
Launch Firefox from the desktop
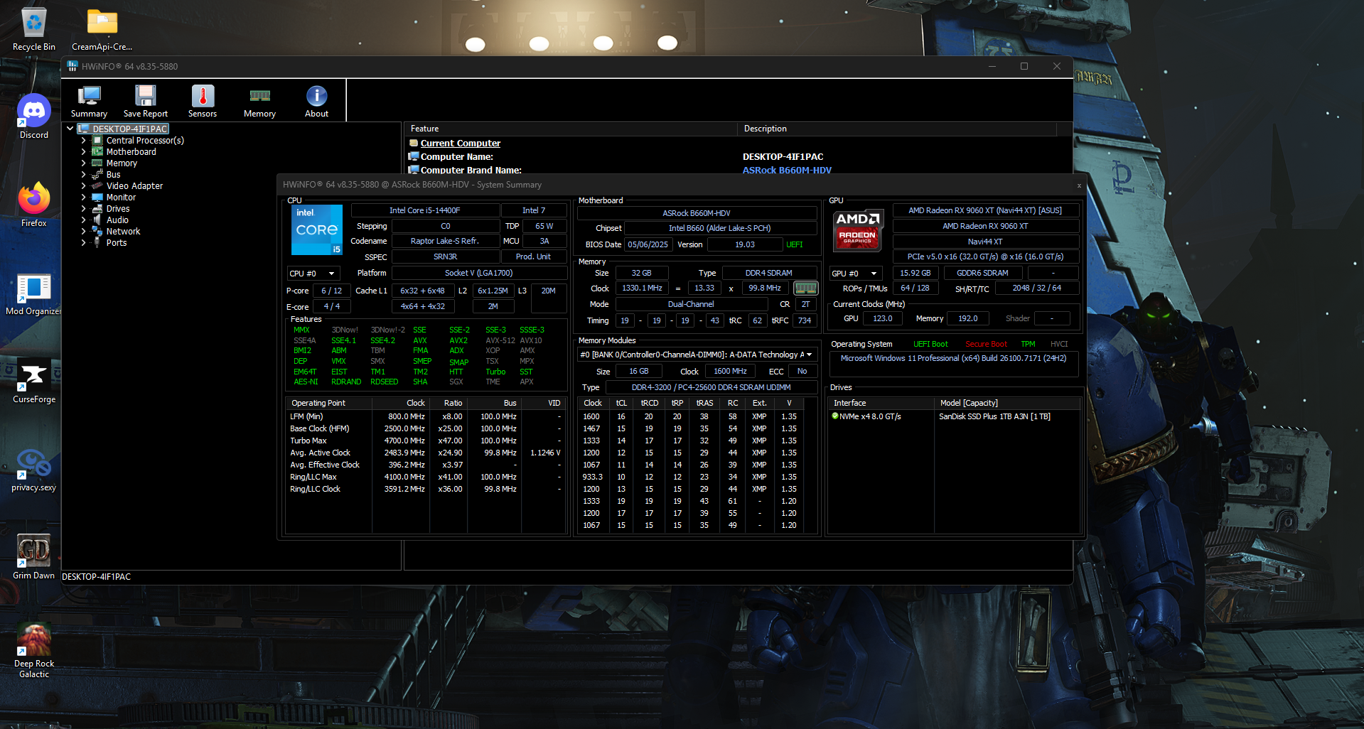click(34, 205)
